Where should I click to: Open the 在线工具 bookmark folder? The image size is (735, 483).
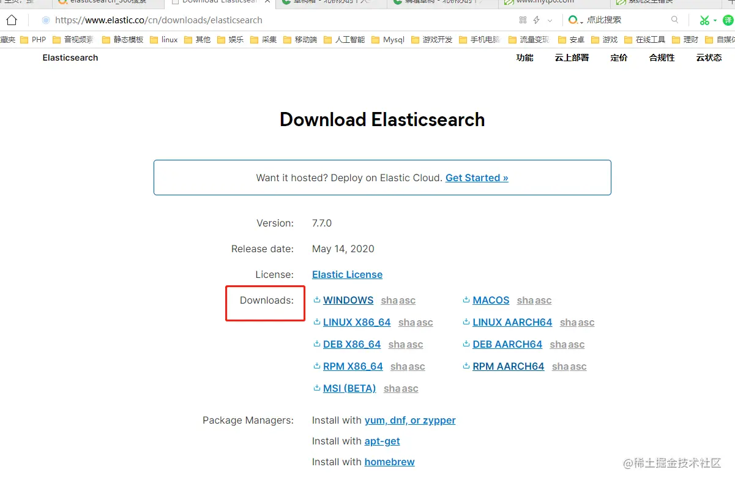(644, 40)
